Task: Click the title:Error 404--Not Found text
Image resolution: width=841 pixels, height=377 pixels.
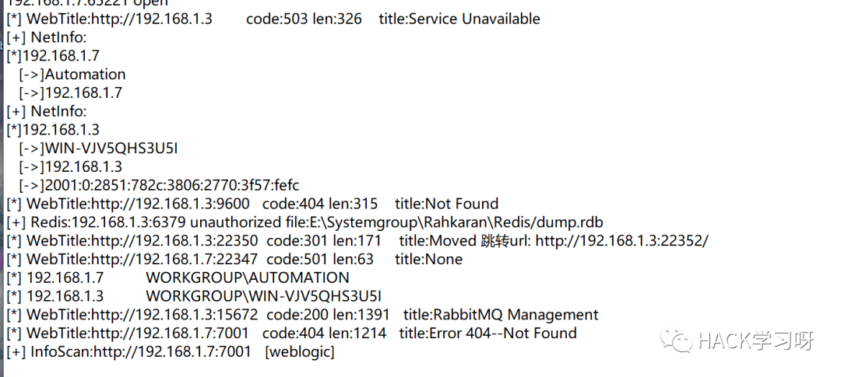Action: click(488, 333)
